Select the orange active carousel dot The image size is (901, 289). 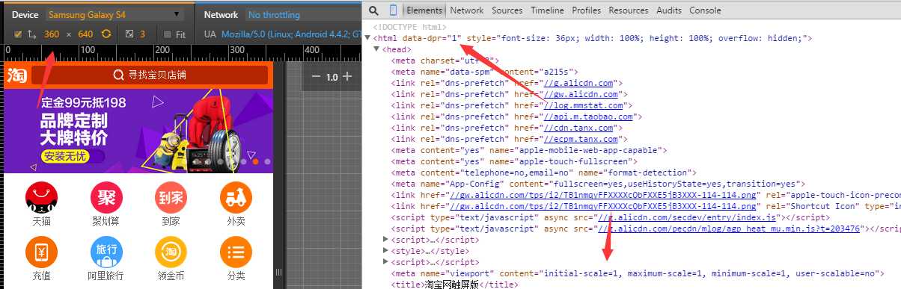[x=255, y=161]
